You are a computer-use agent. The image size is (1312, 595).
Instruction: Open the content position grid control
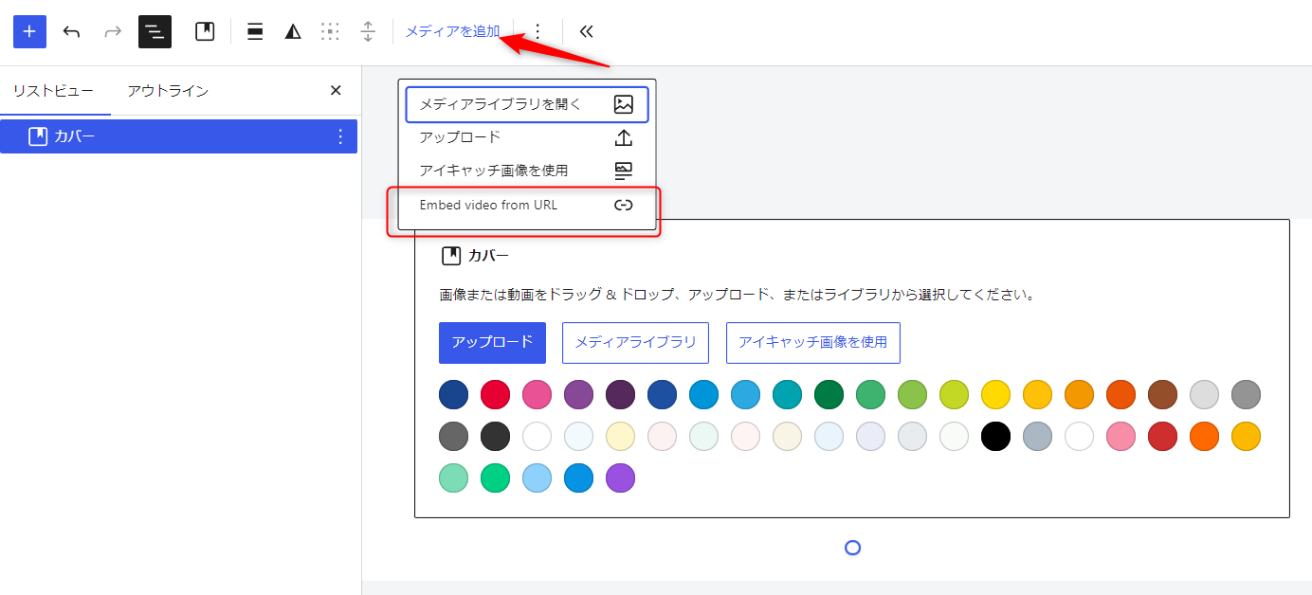[330, 31]
